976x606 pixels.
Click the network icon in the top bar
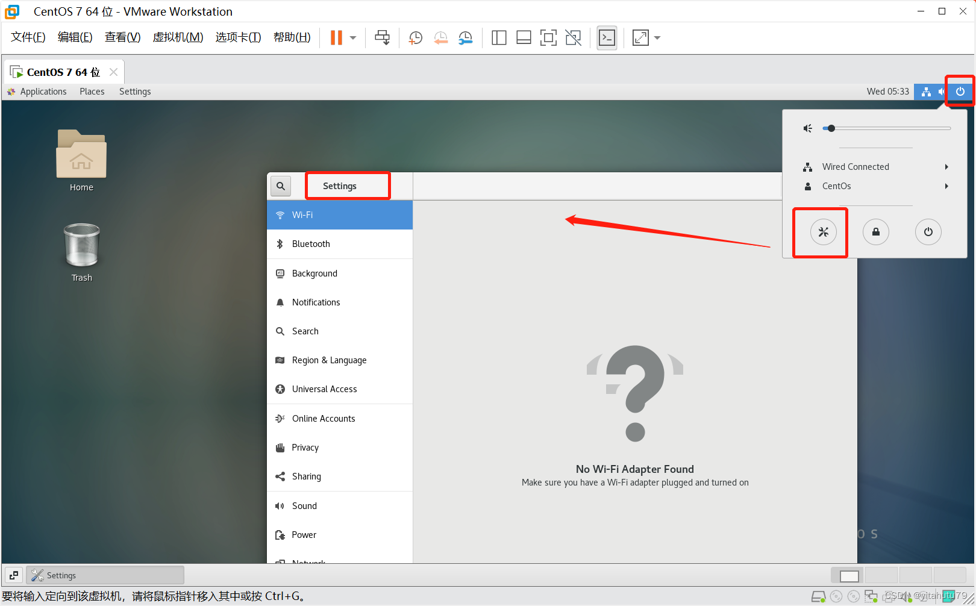pos(926,92)
